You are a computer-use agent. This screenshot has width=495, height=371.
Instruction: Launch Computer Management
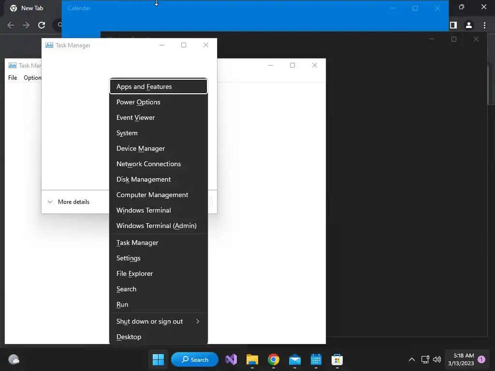click(159, 195)
